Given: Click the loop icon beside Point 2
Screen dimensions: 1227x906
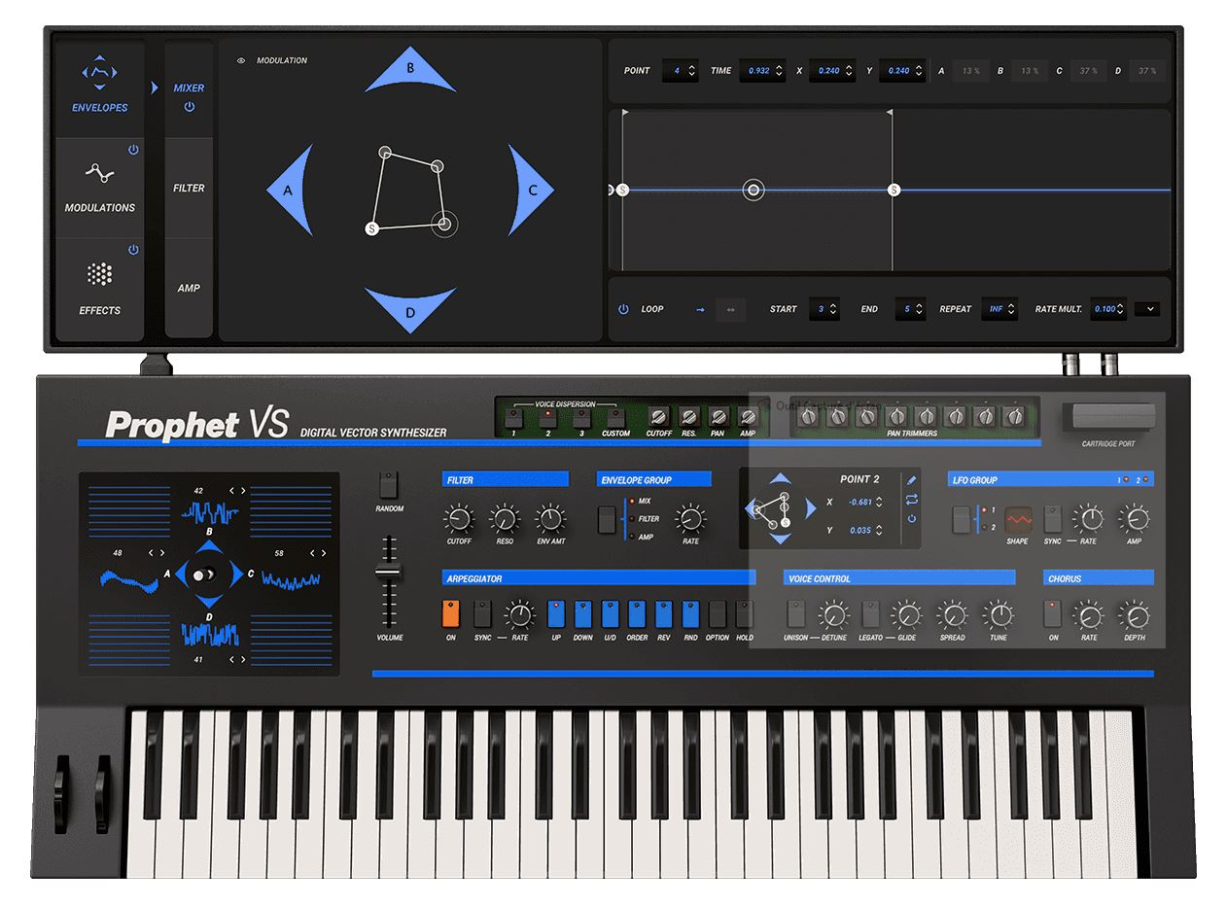Looking at the screenshot, I should 911,499.
